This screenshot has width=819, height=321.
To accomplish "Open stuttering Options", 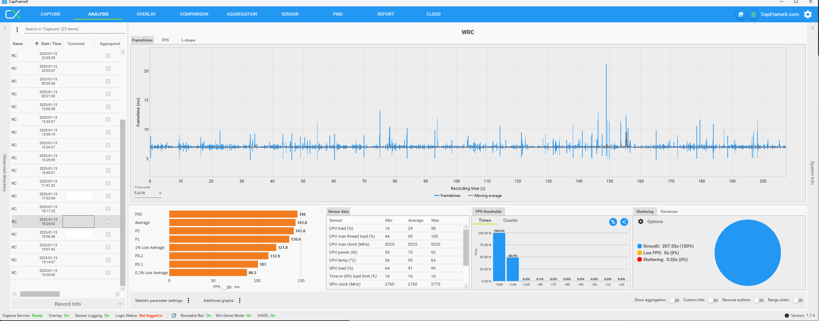I will click(x=650, y=222).
